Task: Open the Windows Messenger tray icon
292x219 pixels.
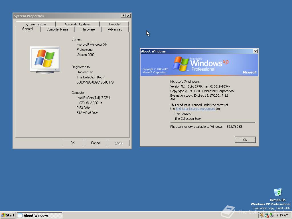Action: point(267,216)
